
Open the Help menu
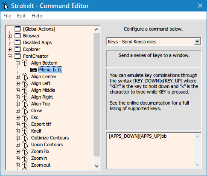pos(37,16)
